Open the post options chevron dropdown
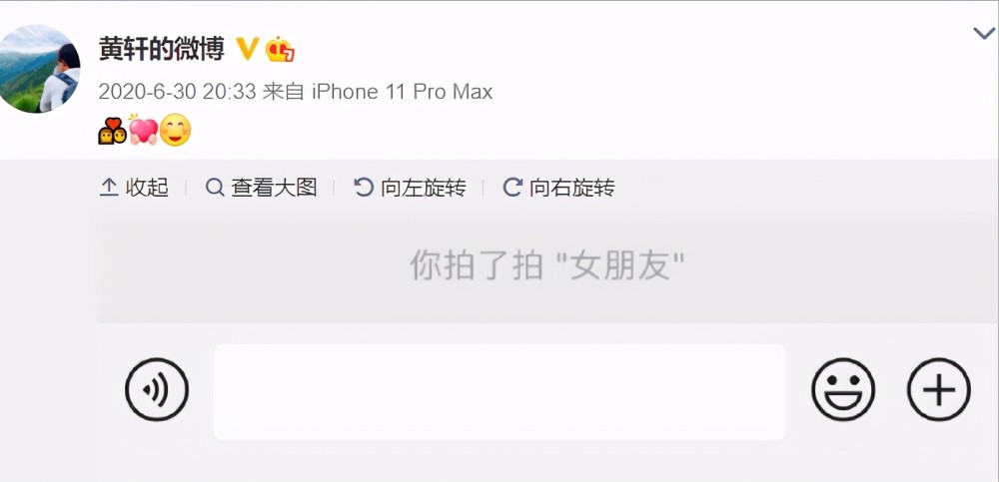The height and width of the screenshot is (482, 999). 984,34
